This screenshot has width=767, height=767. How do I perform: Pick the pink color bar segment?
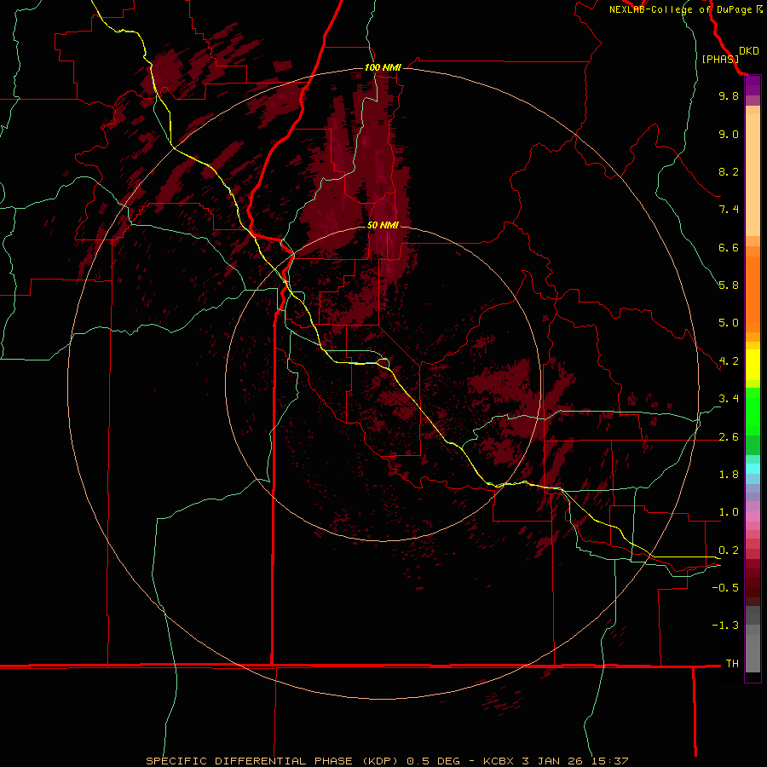click(753, 516)
